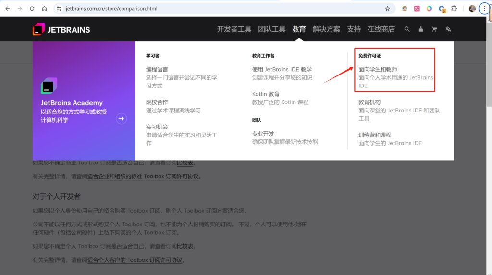
Task: Open the 实习机会 link
Action: pos(157,127)
